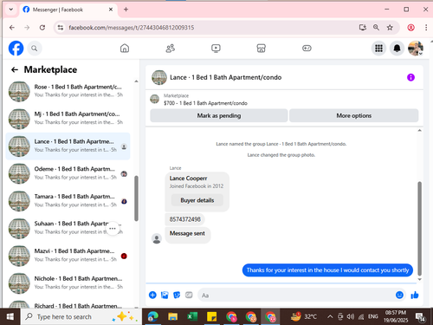
Task: Open a new browser tab
Action: [x=126, y=10]
